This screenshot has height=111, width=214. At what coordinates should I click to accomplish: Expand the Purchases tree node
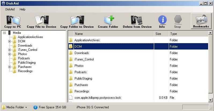pos(9,67)
